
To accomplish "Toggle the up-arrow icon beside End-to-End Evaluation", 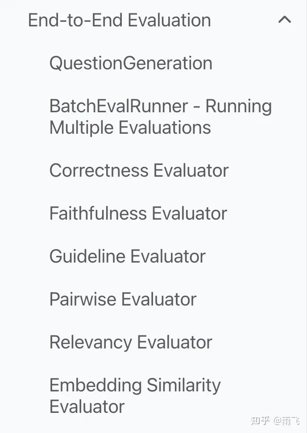I will 285,20.
